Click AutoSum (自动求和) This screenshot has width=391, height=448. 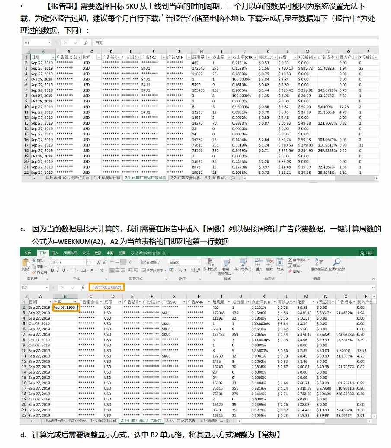pyautogui.click(x=299, y=260)
